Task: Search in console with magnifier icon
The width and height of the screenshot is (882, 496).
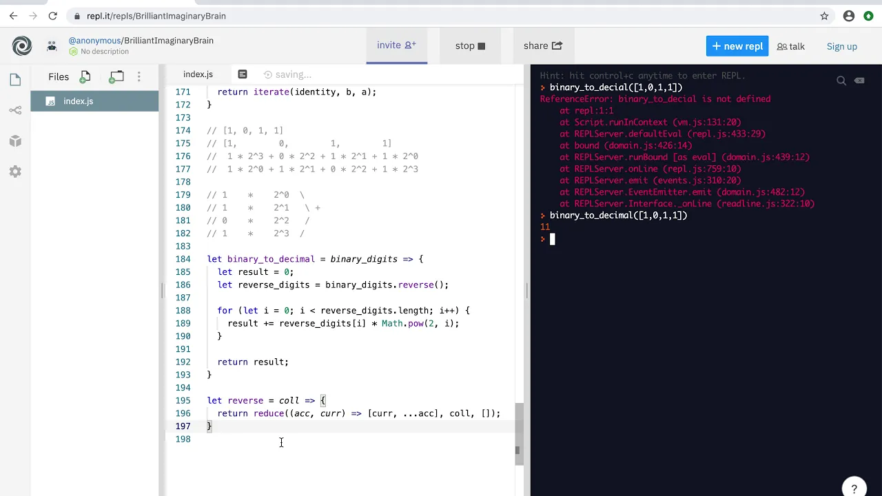Action: pyautogui.click(x=841, y=81)
